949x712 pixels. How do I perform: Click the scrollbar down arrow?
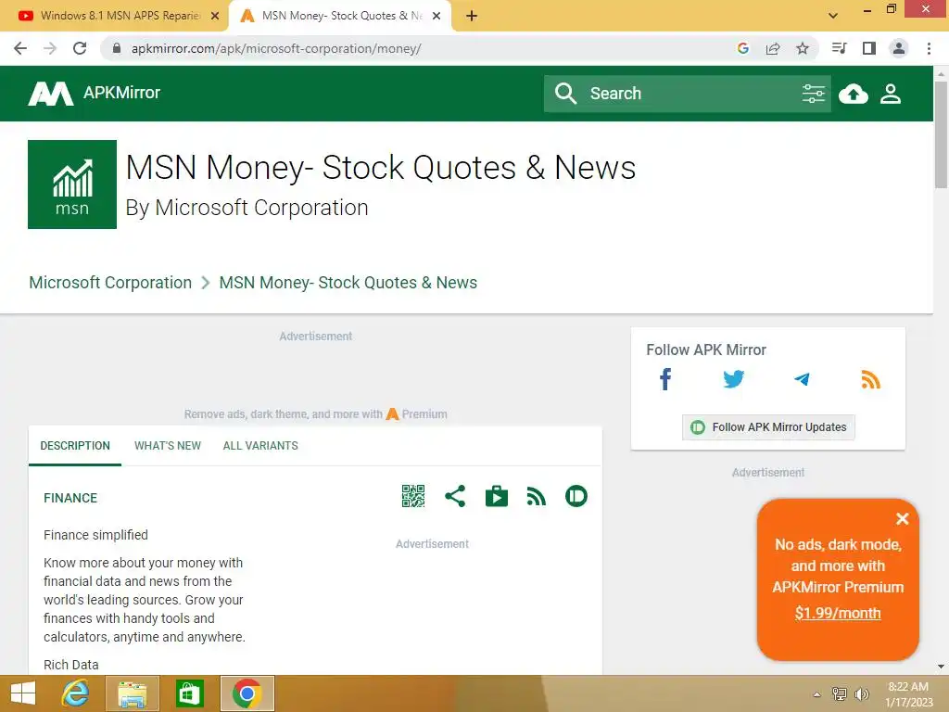941,667
